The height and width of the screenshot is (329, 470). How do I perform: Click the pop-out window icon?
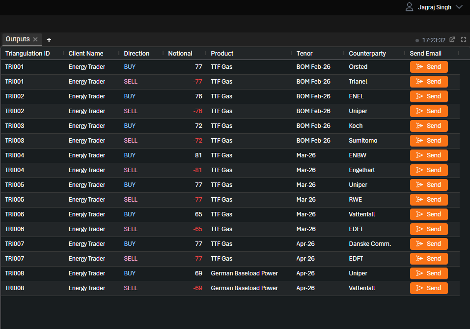click(x=452, y=40)
